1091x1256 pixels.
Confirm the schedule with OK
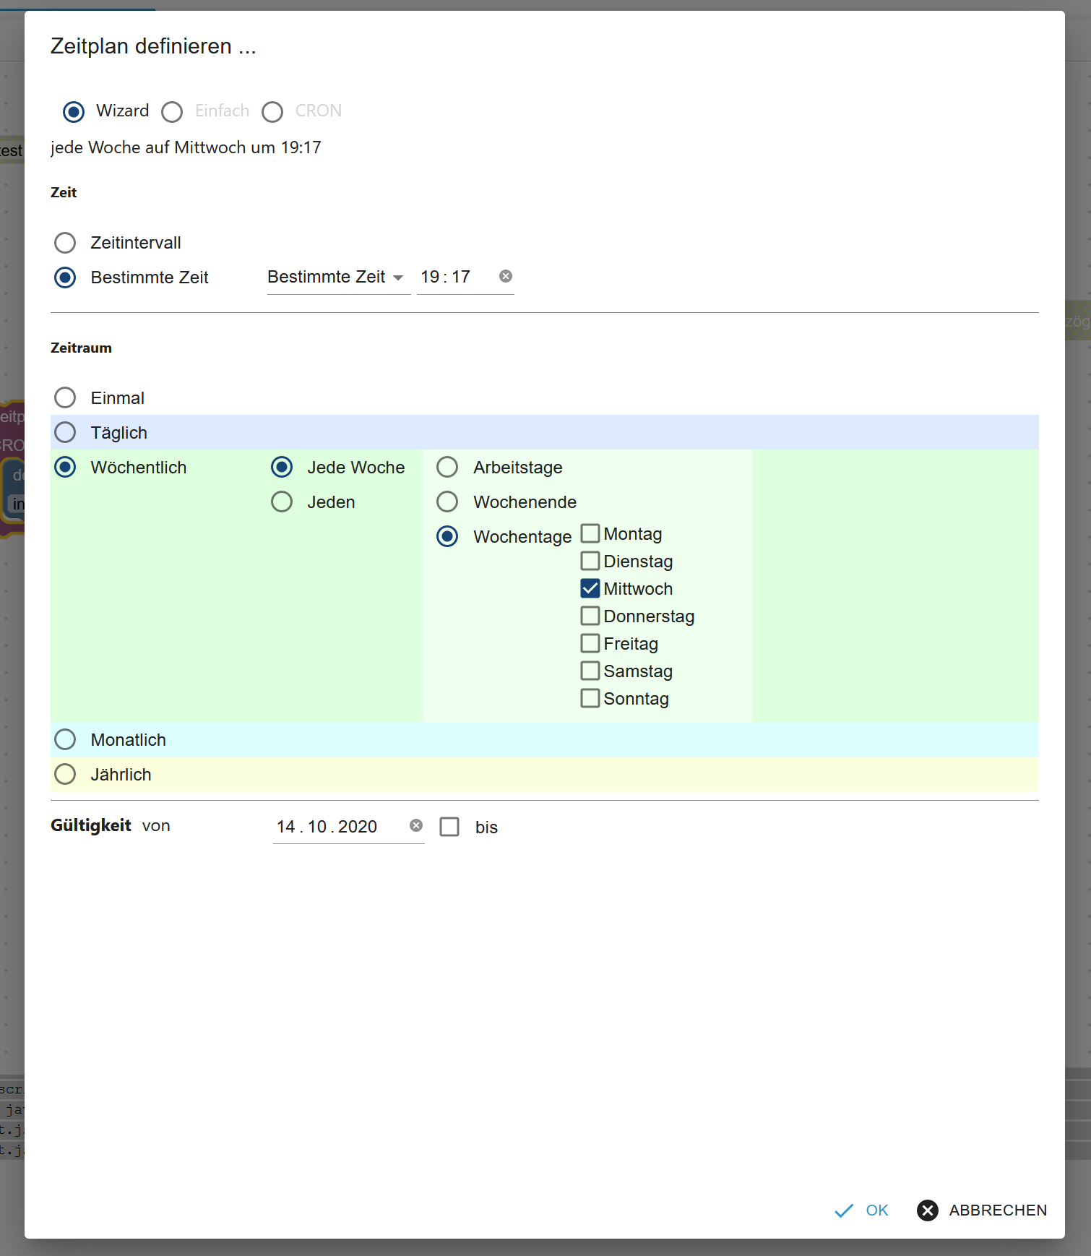[861, 1210]
